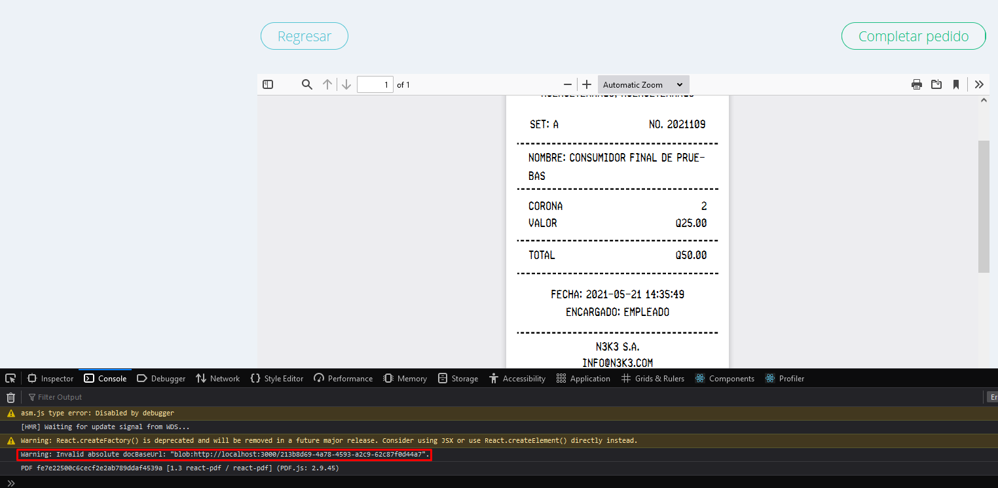The width and height of the screenshot is (998, 488).
Task: Open the Automatic Zoom dropdown
Action: pos(642,84)
